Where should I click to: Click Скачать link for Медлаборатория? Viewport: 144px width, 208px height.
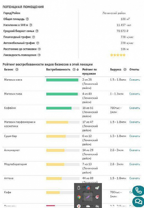tap(135, 164)
